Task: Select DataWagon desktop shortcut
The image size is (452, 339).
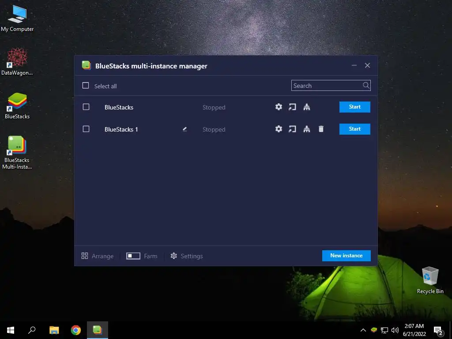Action: click(17, 61)
